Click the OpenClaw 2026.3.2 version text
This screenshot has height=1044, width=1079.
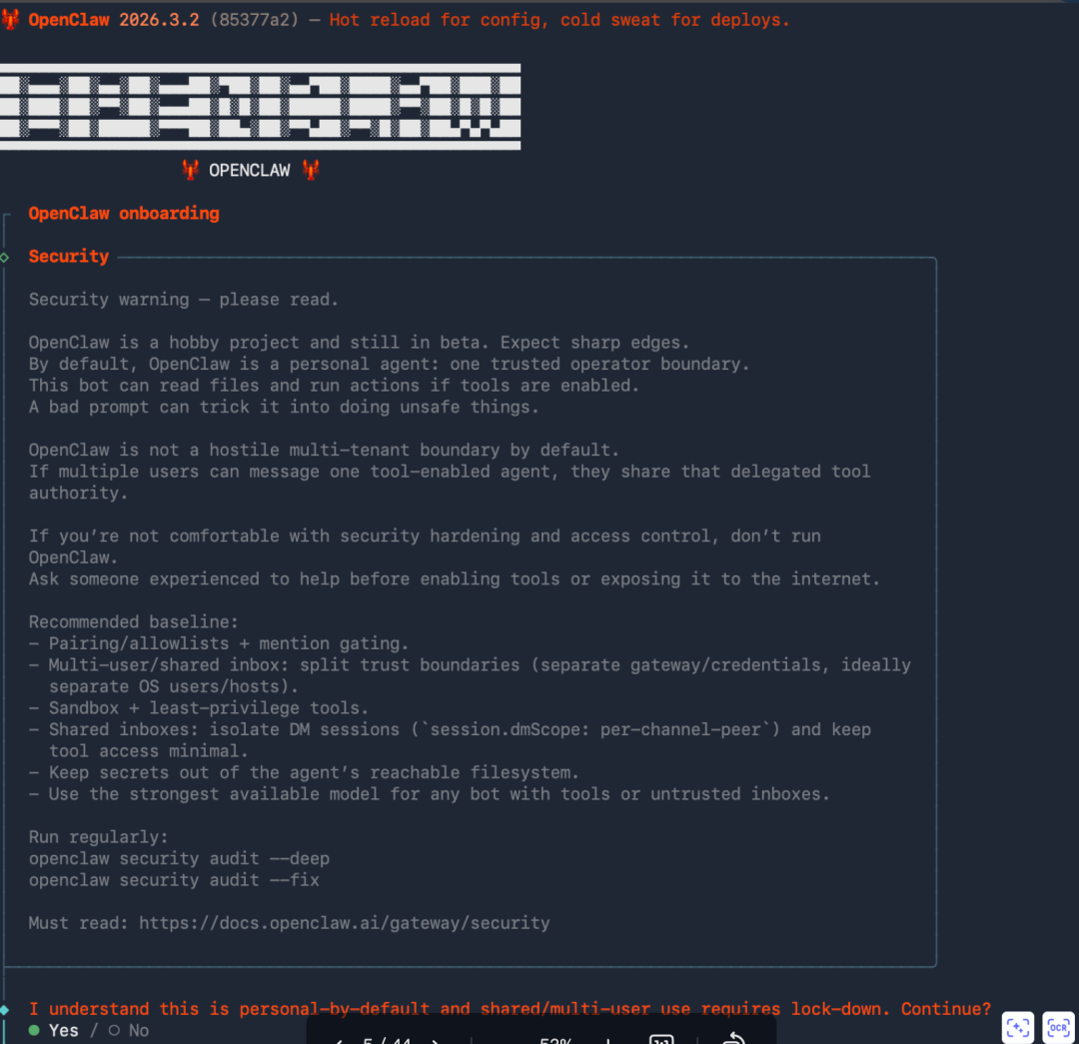pyautogui.click(x=114, y=19)
